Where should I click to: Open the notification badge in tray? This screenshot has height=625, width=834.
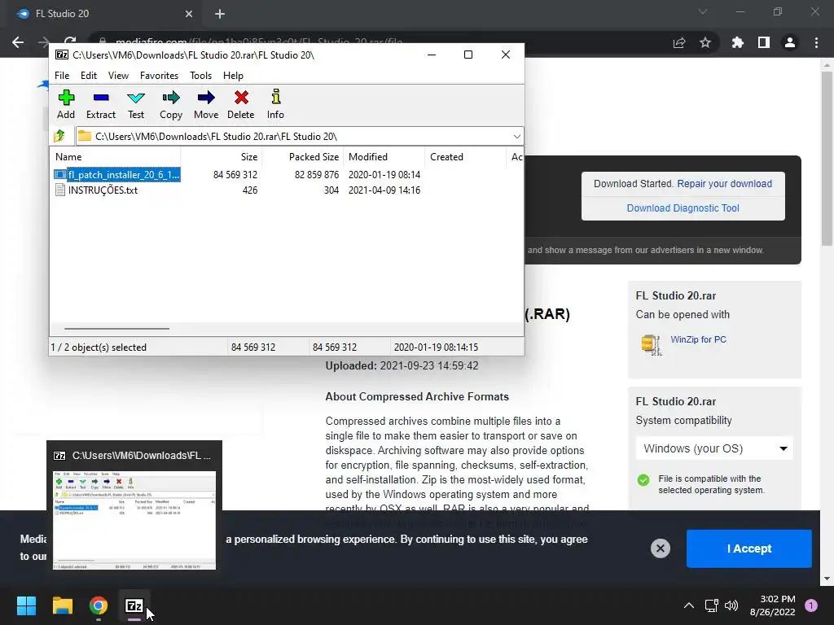click(811, 605)
